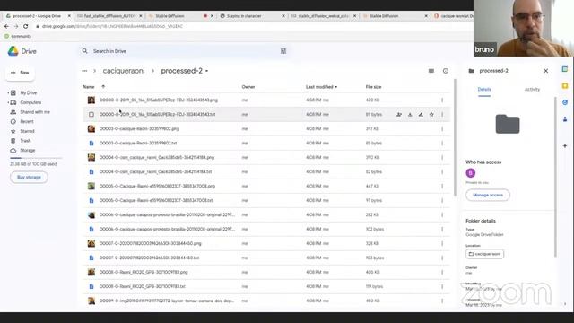Open Google Tasks side panel icon
574x323 pixels.
pyautogui.click(x=565, y=102)
